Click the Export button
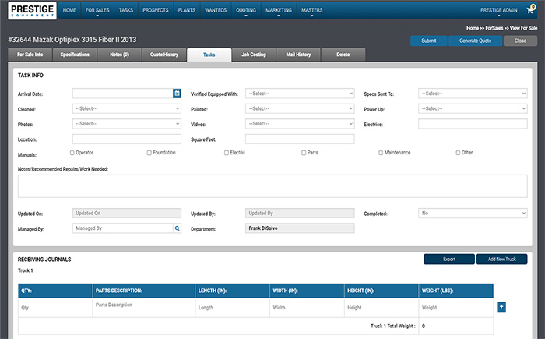The width and height of the screenshot is (545, 339). coord(449,259)
